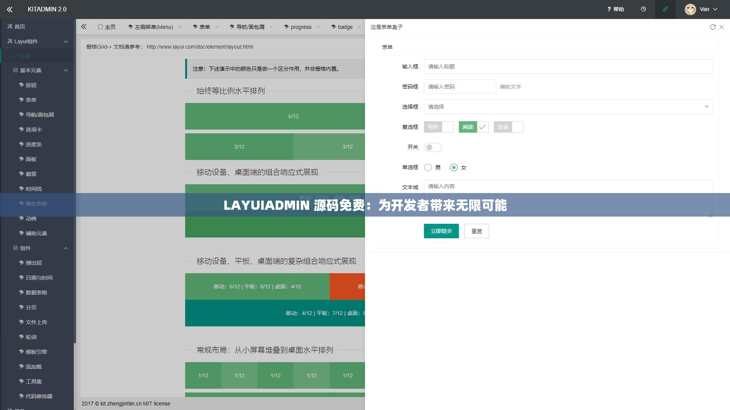Close the 左侧菜单(Menu) tab
This screenshot has height=410, width=730.
point(179,27)
